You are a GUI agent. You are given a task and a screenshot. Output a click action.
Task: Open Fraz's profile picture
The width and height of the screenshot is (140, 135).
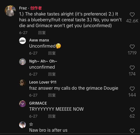coord(10,11)
